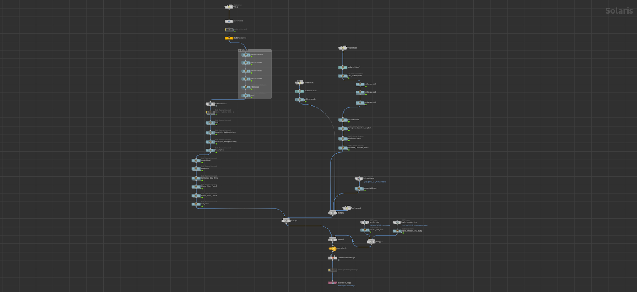The width and height of the screenshot is (637, 292).
Task: Click the atmosphere SOP import node
Action: point(359,179)
